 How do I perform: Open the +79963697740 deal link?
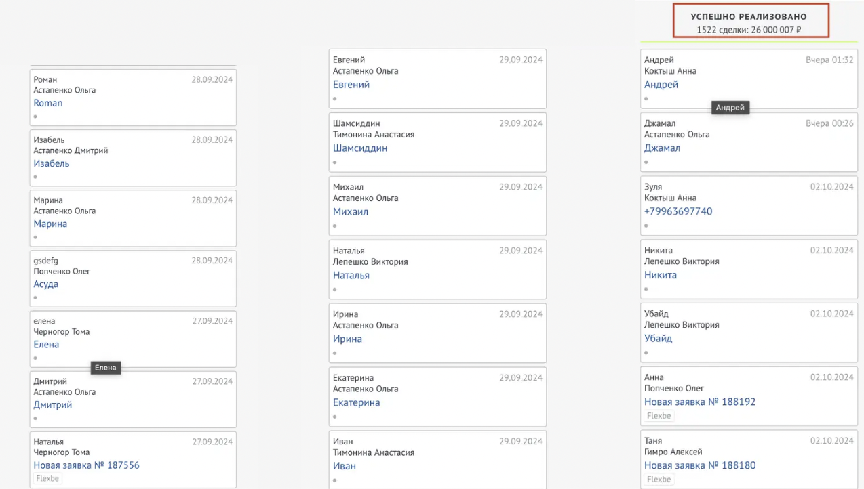[x=678, y=211]
